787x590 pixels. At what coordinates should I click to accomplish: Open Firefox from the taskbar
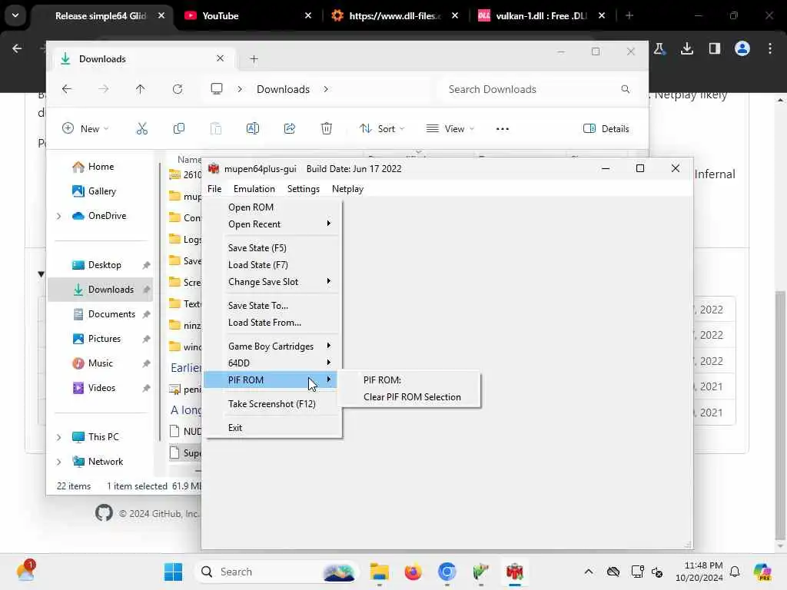tap(413, 572)
